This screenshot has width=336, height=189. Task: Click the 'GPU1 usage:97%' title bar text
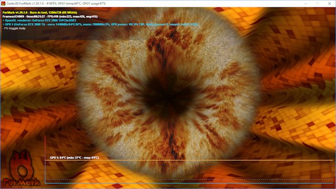pyautogui.click(x=94, y=4)
